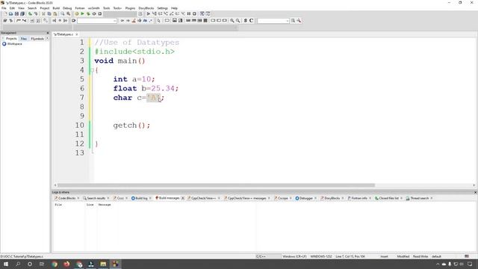This screenshot has width=478, height=269.
Task: Click the taskbar search icon
Action: [x=18, y=264]
